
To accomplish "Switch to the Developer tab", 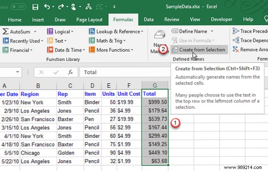I will pos(222,19).
